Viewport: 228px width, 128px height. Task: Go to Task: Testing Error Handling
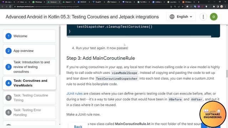point(29,112)
